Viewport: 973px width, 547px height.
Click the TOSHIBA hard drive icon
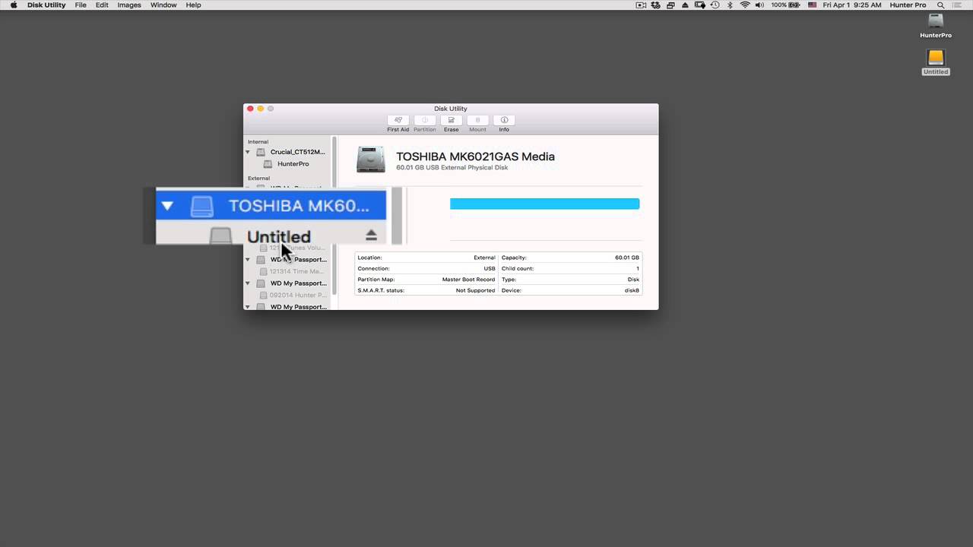(371, 160)
